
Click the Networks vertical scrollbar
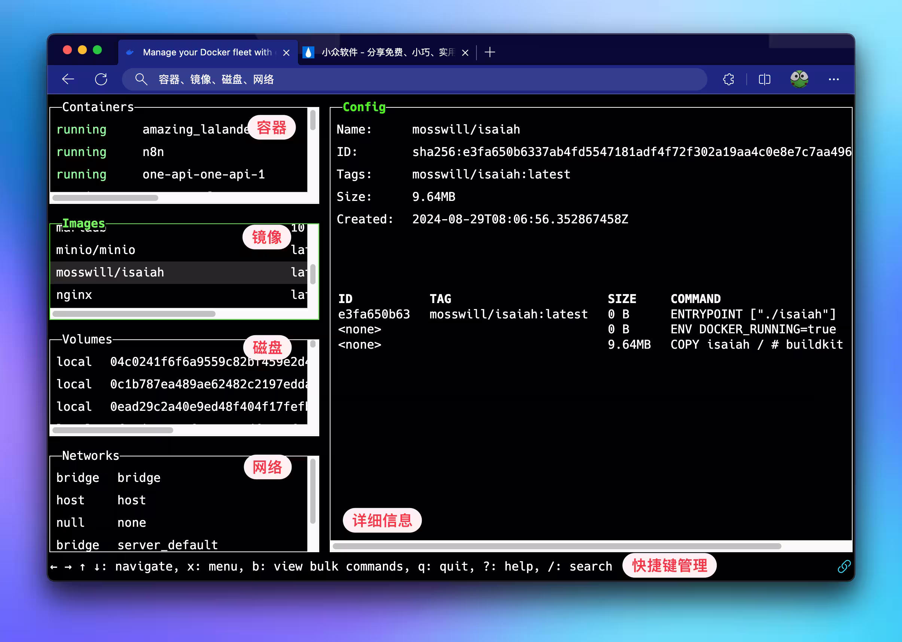313,491
